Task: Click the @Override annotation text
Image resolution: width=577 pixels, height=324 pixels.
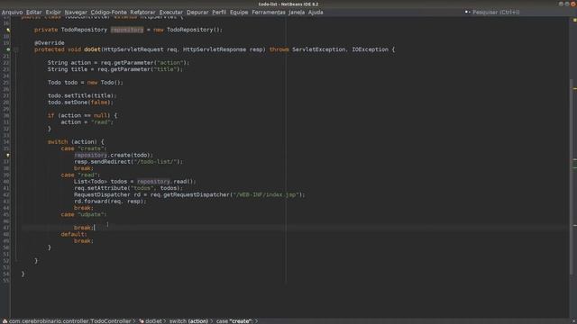Action: point(50,43)
